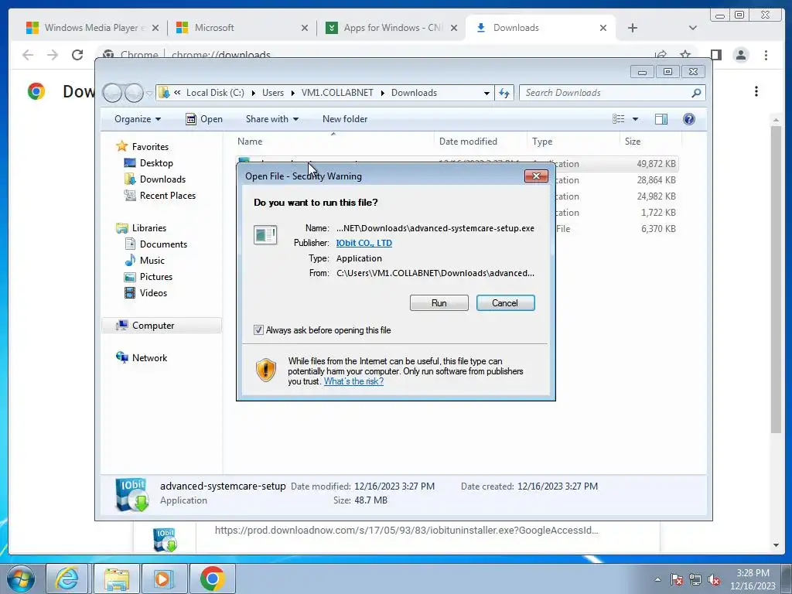Sort files by Name column
The height and width of the screenshot is (594, 792).
click(333, 142)
